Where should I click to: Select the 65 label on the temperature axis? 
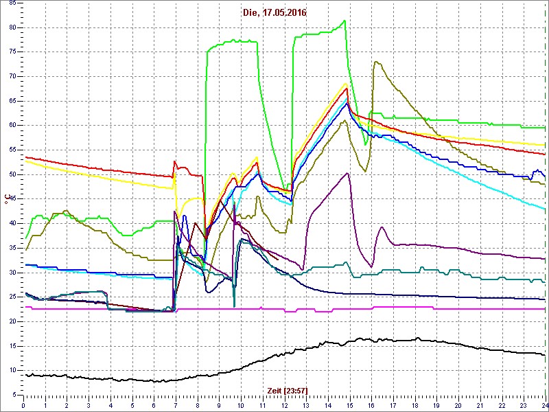tap(12, 101)
